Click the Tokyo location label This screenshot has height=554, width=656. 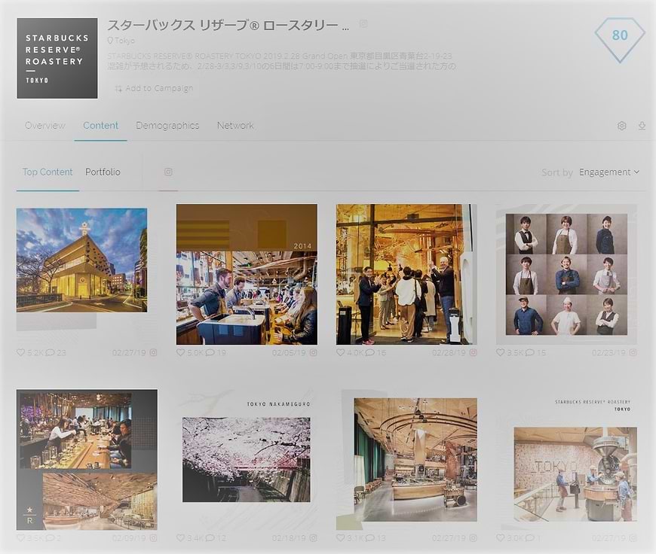tap(121, 41)
